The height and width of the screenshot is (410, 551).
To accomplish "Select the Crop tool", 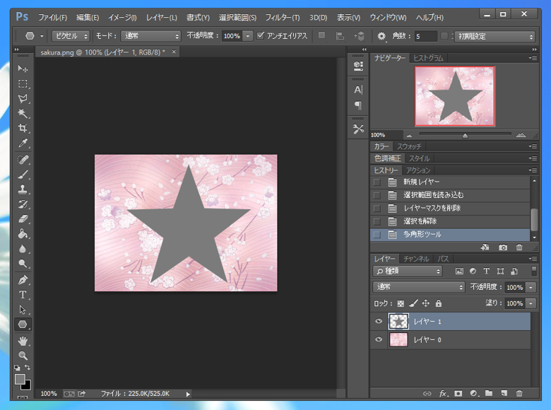I will tap(23, 128).
